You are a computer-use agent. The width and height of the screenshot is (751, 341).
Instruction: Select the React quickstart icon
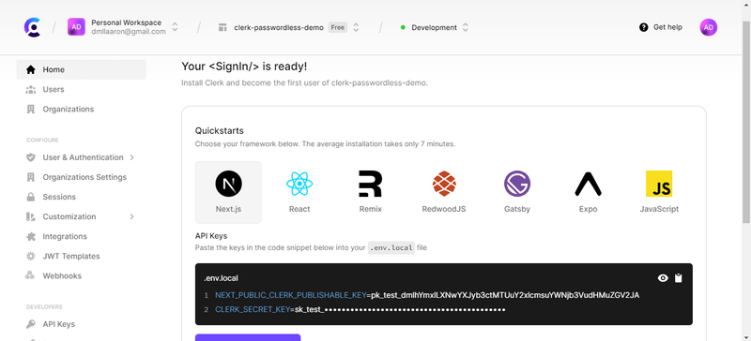coord(299,184)
